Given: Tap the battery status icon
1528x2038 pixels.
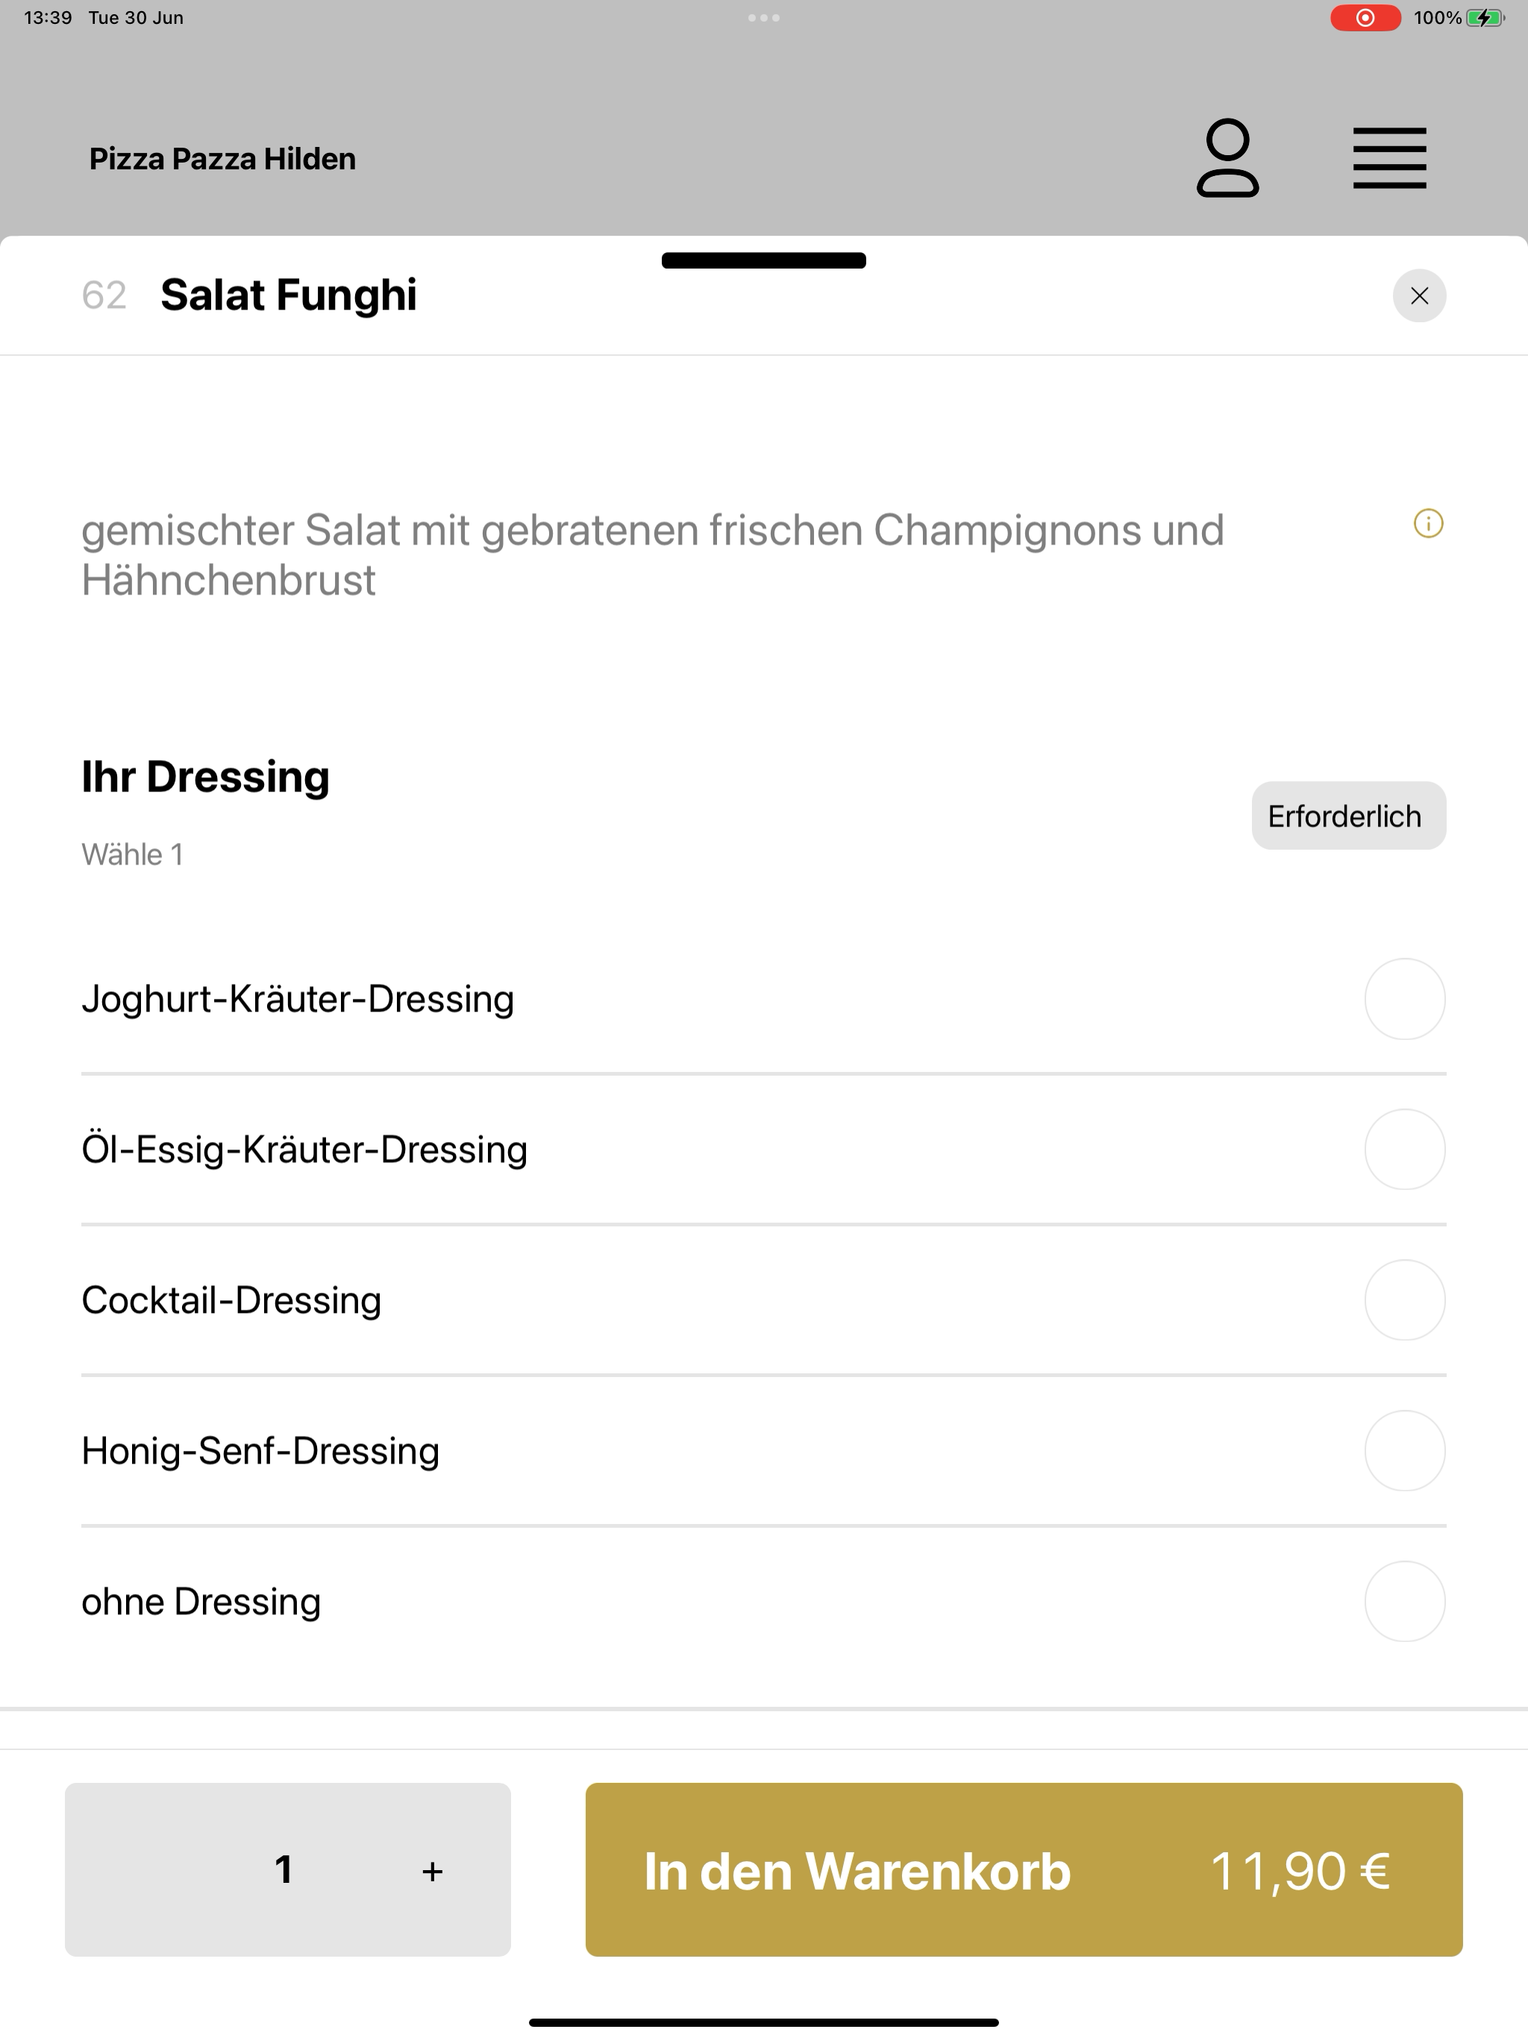Looking at the screenshot, I should point(1485,17).
